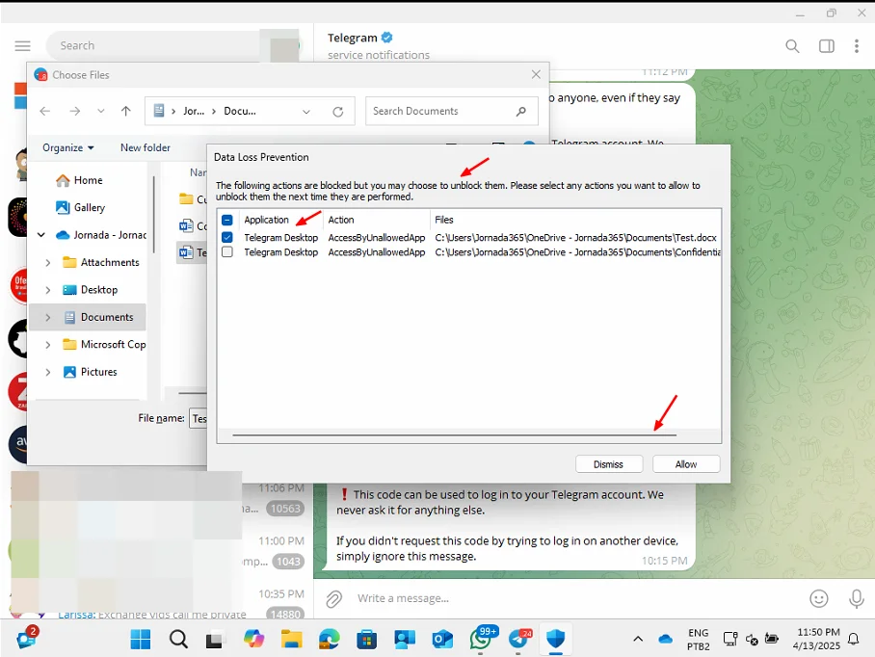Launch Copilot from the taskbar

point(253,639)
